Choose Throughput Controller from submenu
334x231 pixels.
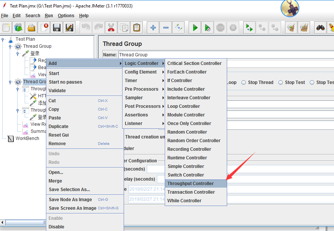coord(196,184)
